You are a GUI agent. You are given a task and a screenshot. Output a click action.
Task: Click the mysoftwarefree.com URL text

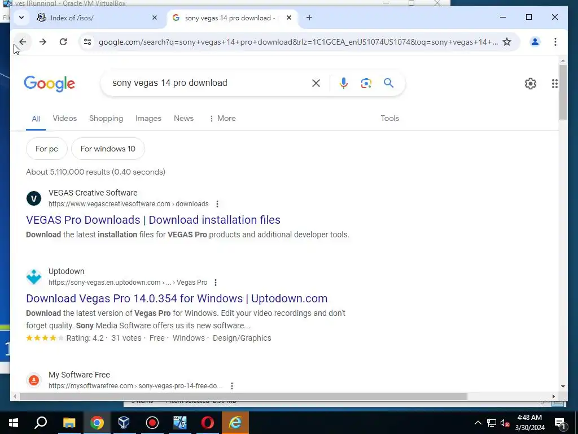tap(135, 386)
